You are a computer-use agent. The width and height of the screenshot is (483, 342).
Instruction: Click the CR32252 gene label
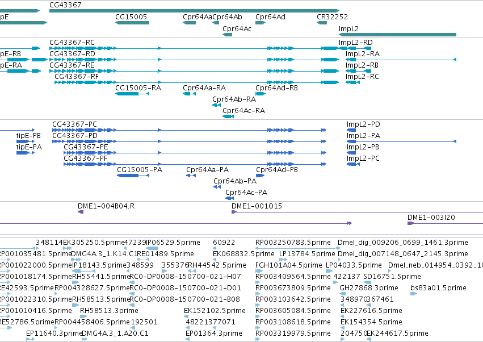332,17
